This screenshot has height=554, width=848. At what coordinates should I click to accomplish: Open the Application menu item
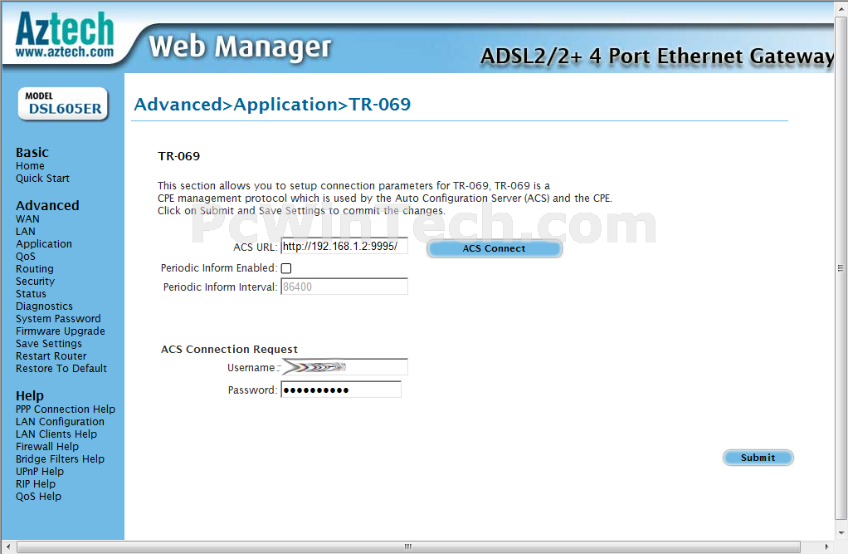[x=44, y=243]
